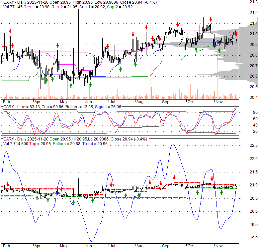This screenshot has width=259, height=248.
Task: Click the September red arrow in the bottom trend panel
Action: point(174,177)
